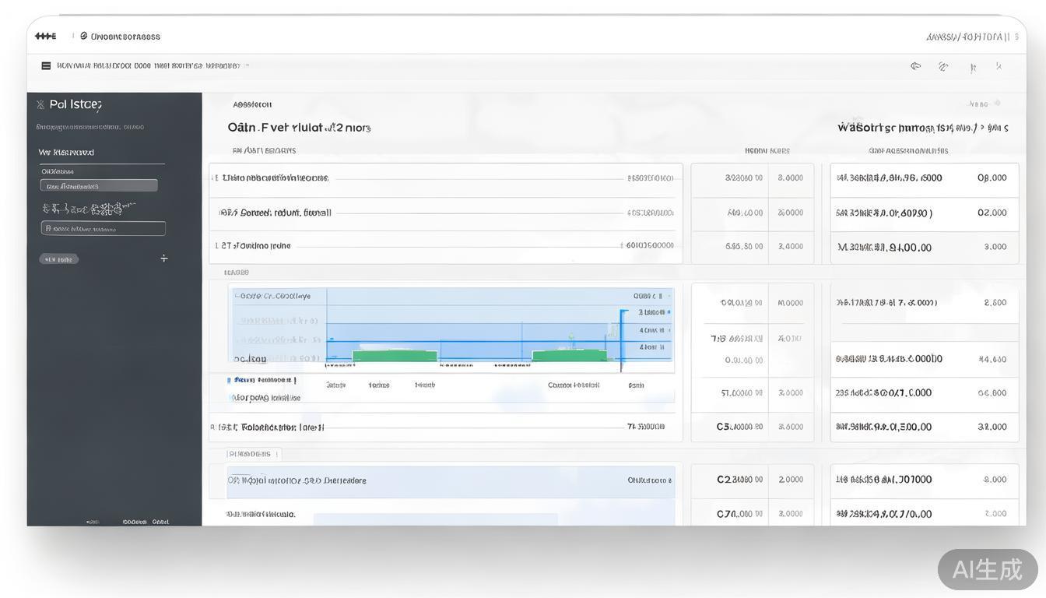Toggle the small pill switch in the sidebar
Image resolution: width=1046 pixels, height=598 pixels.
[59, 259]
